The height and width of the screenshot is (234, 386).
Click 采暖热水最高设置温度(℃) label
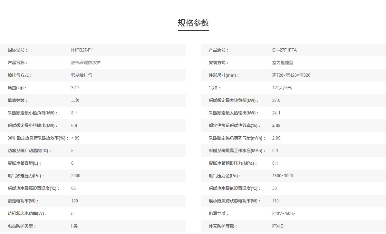(x=34, y=188)
